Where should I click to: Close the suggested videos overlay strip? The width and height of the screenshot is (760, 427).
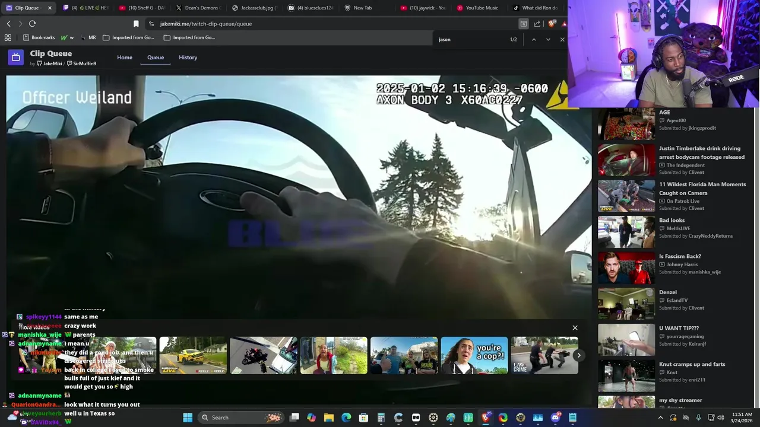click(575, 328)
